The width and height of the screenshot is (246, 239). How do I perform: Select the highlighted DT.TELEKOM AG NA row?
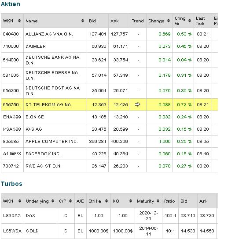click(x=109, y=104)
